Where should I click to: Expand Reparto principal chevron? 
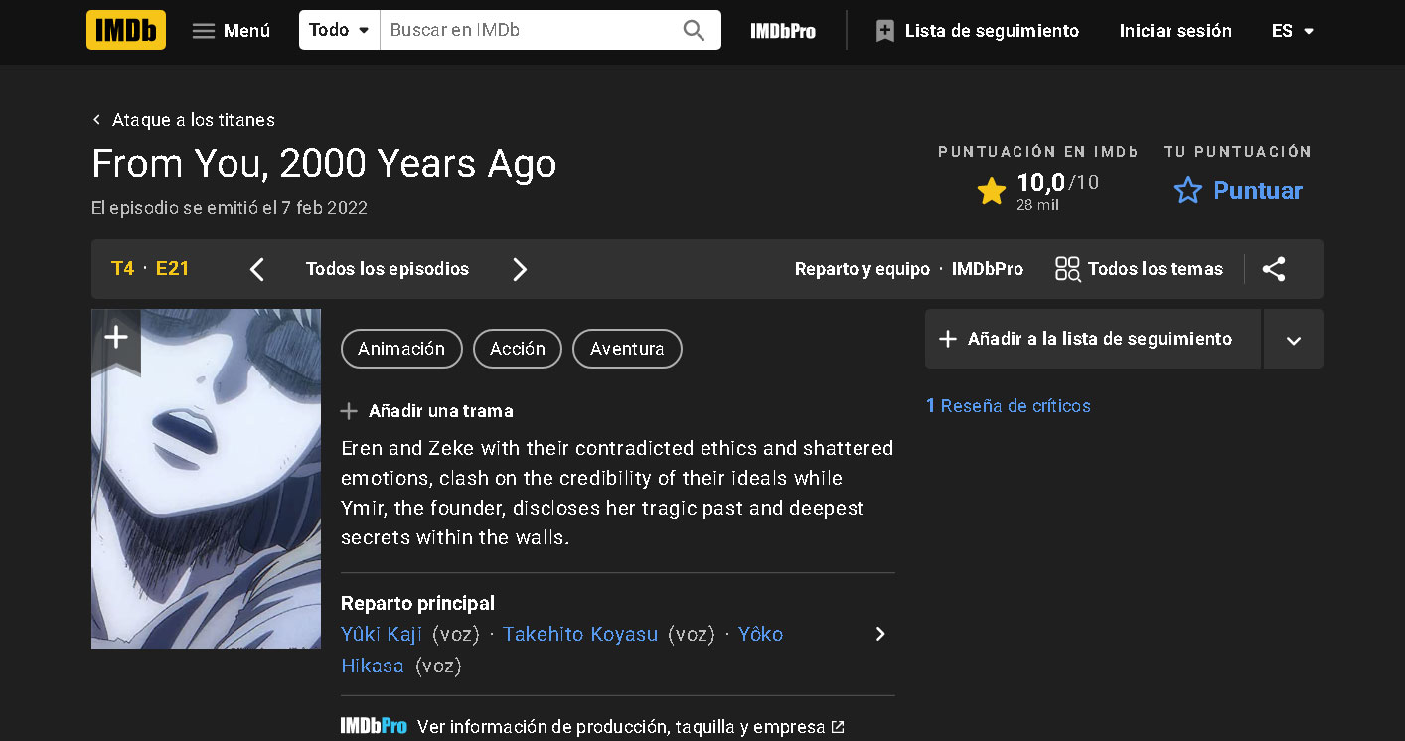pos(879,634)
